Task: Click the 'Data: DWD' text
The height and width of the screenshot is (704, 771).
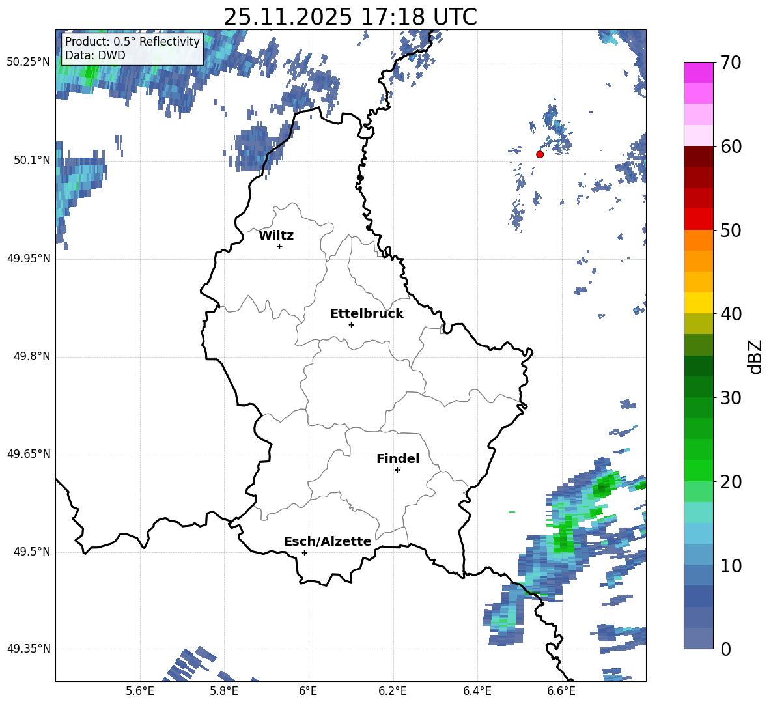Action: 95,55
